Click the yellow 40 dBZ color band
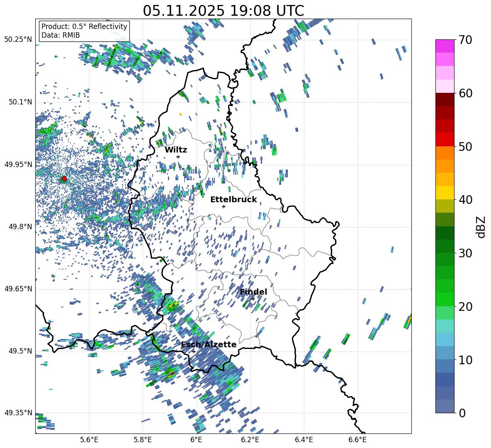The width and height of the screenshot is (491, 448). coord(445,193)
